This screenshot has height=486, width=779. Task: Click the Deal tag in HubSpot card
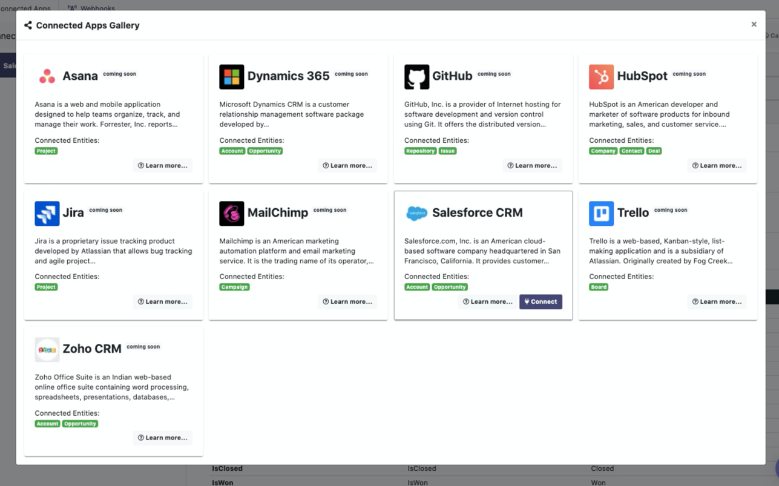654,151
